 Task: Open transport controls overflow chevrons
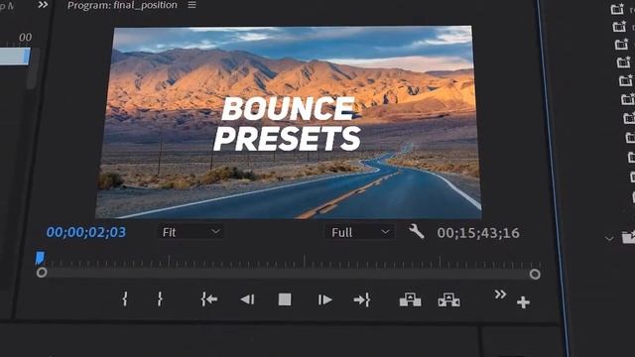click(500, 295)
